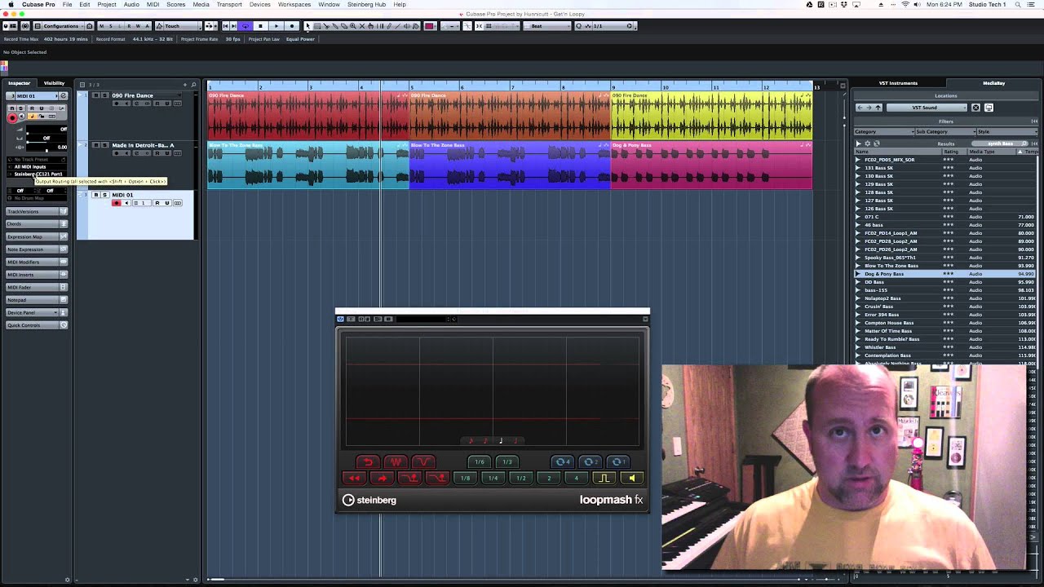
Task: Click the Stop transport button
Action: (261, 26)
